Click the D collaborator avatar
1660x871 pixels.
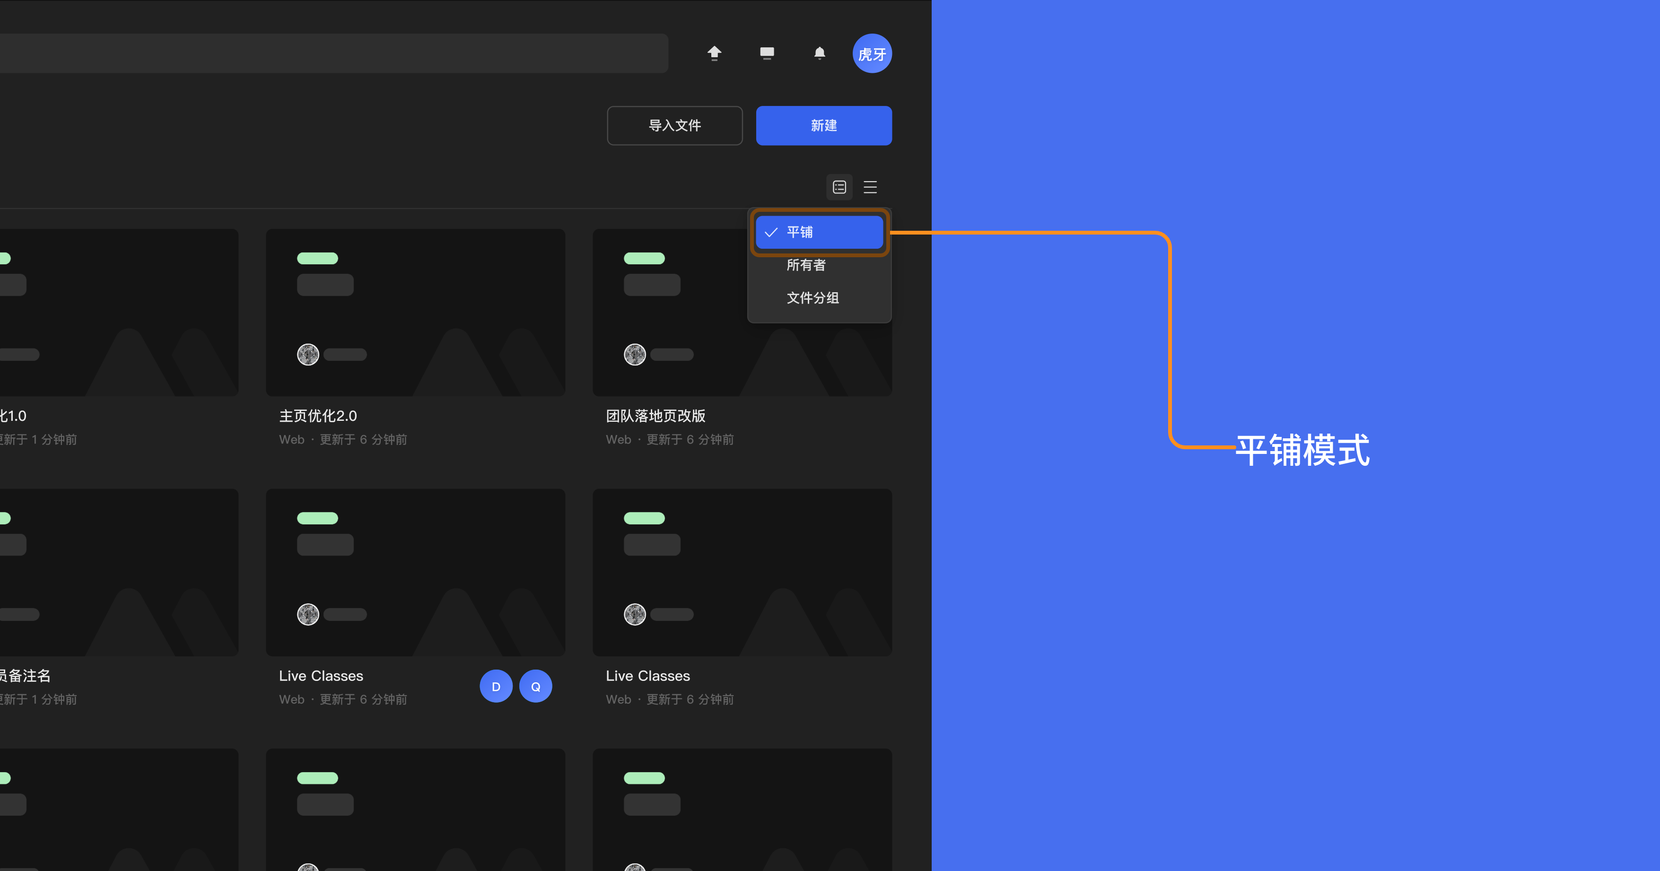coord(496,687)
